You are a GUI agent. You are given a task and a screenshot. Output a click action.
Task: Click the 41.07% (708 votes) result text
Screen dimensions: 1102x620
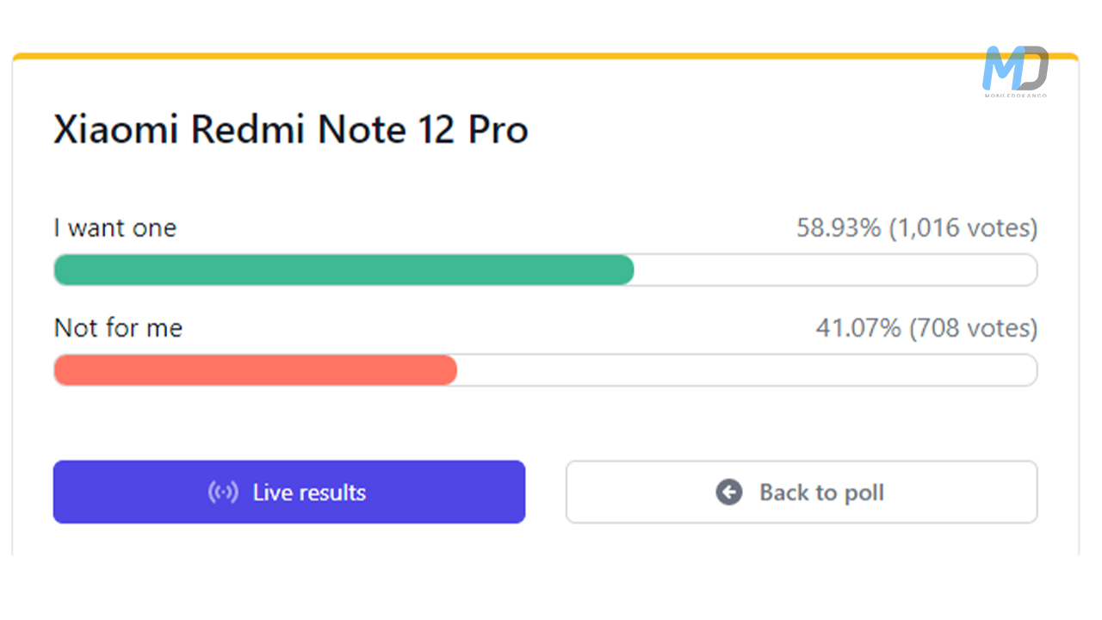[x=926, y=328]
